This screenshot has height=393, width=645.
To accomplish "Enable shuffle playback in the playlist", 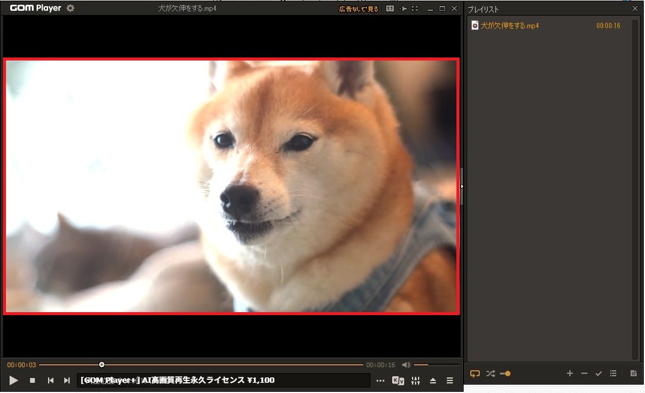I will tap(490, 374).
